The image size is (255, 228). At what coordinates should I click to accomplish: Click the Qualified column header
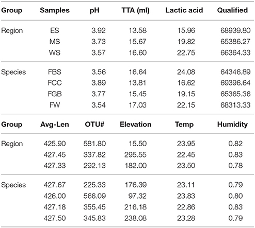[232, 10]
